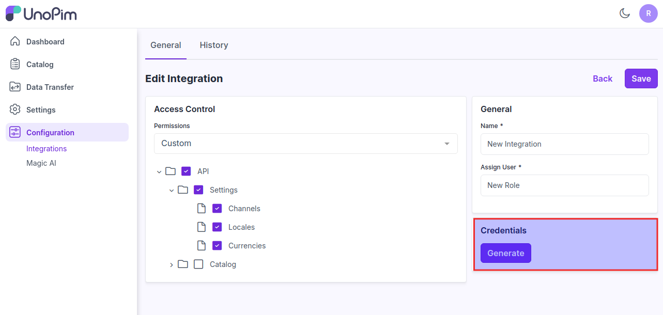Open the Magic AI page
Image resolution: width=663 pixels, height=315 pixels.
[41, 163]
